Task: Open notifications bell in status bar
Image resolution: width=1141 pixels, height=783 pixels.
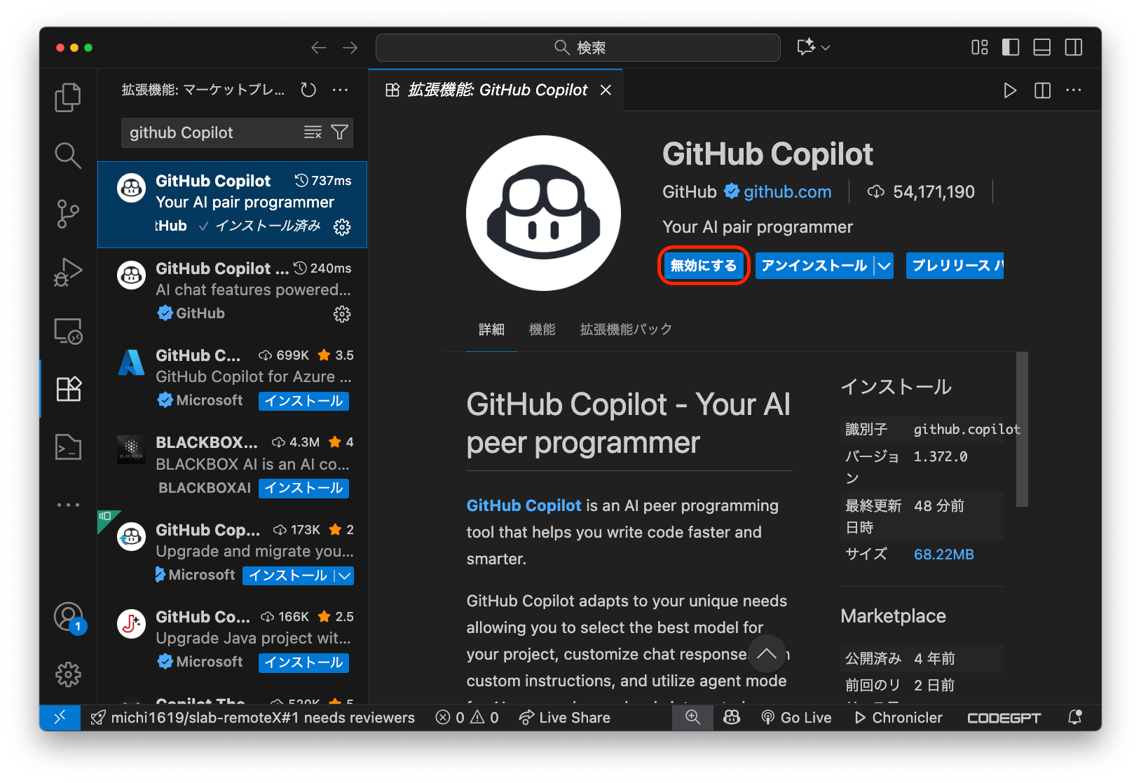Action: [1075, 717]
